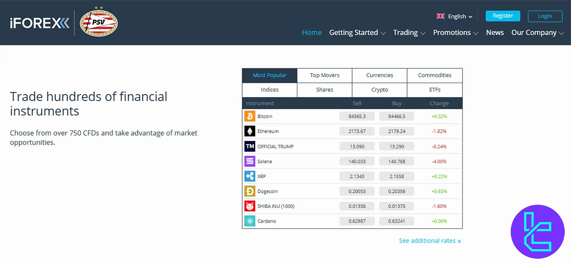The image size is (571, 265).
Task: Click the Login button
Action: pyautogui.click(x=545, y=16)
